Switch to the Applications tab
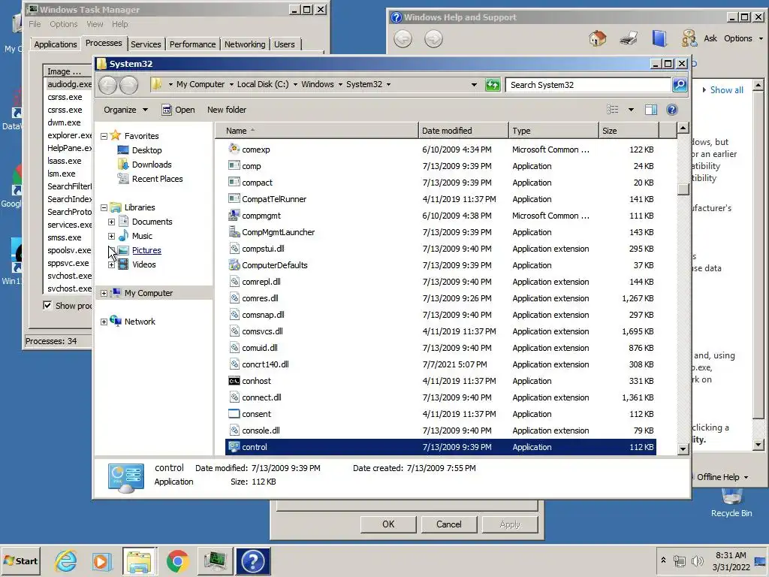Image resolution: width=769 pixels, height=577 pixels. coord(56,44)
